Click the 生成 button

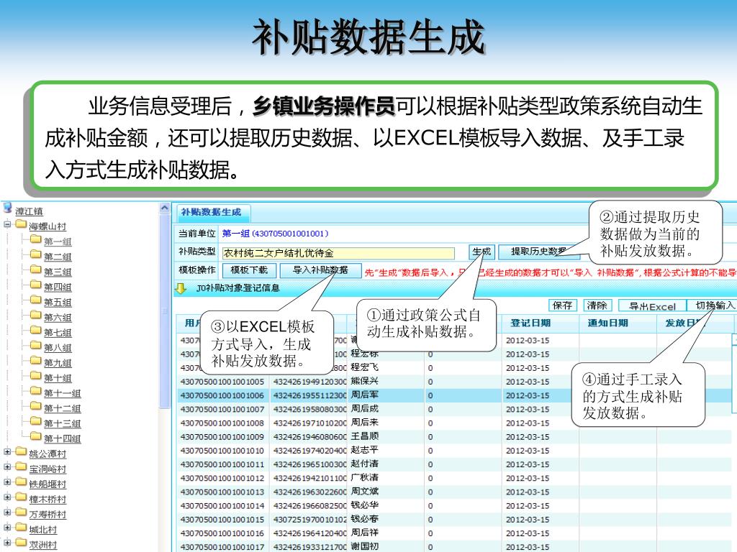[x=481, y=252]
